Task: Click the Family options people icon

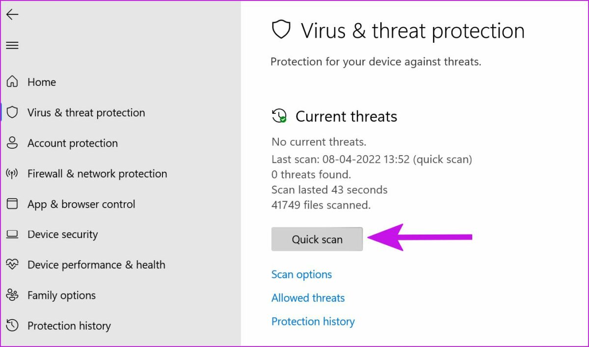Action: coord(12,295)
